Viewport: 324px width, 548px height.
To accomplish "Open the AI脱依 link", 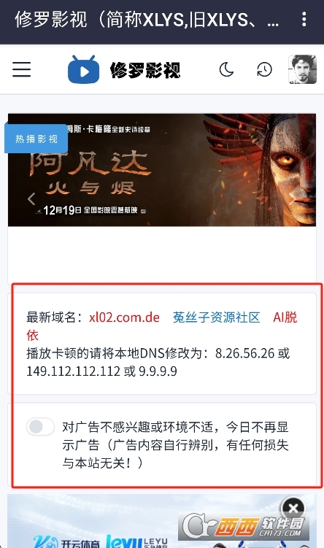I will 285,317.
